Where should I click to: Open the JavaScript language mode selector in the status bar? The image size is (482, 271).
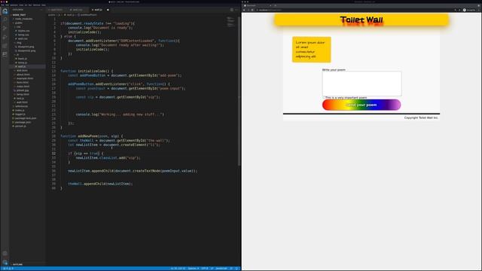tap(221, 268)
